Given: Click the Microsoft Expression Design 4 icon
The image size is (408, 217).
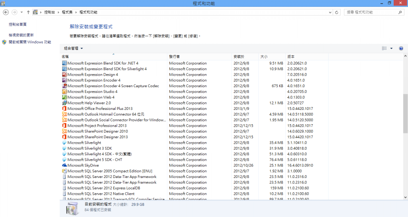Looking at the screenshot, I should [64, 74].
